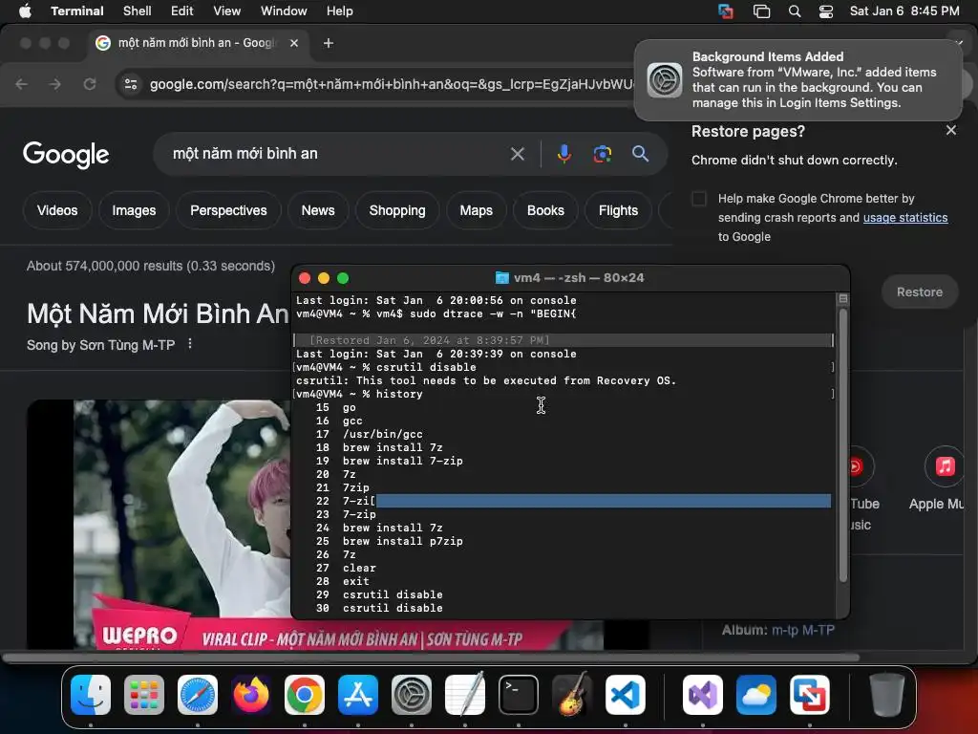Click the Chrome horizontal scrollbar
This screenshot has height=734, width=978.
pyautogui.click(x=431, y=658)
